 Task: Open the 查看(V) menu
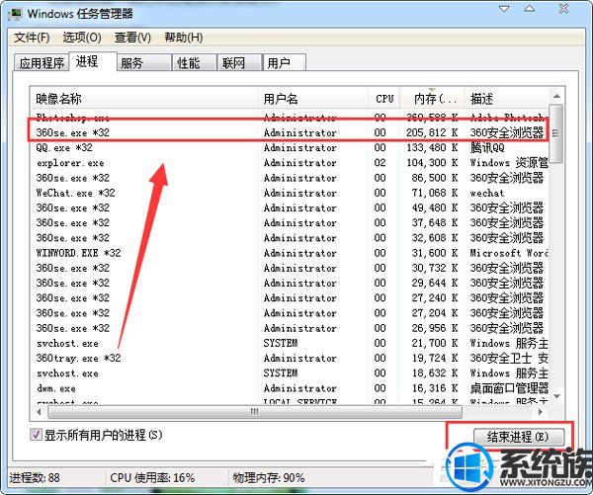[x=132, y=38]
